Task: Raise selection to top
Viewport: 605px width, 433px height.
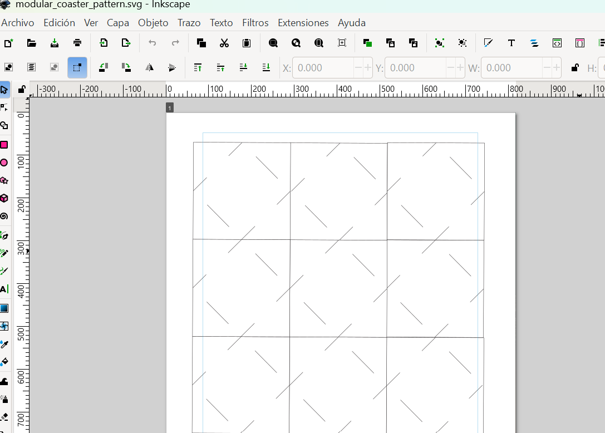Action: pyautogui.click(x=198, y=67)
